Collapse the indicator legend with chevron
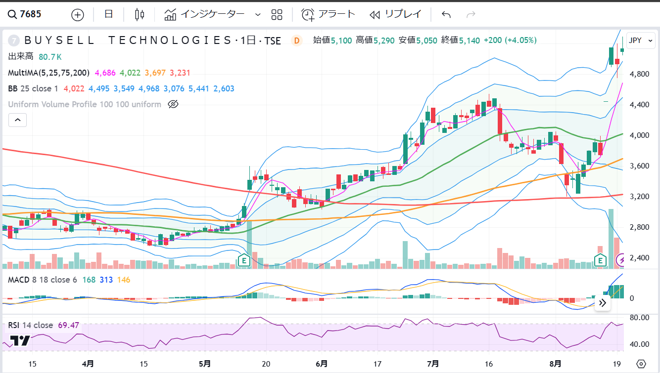 tap(17, 120)
